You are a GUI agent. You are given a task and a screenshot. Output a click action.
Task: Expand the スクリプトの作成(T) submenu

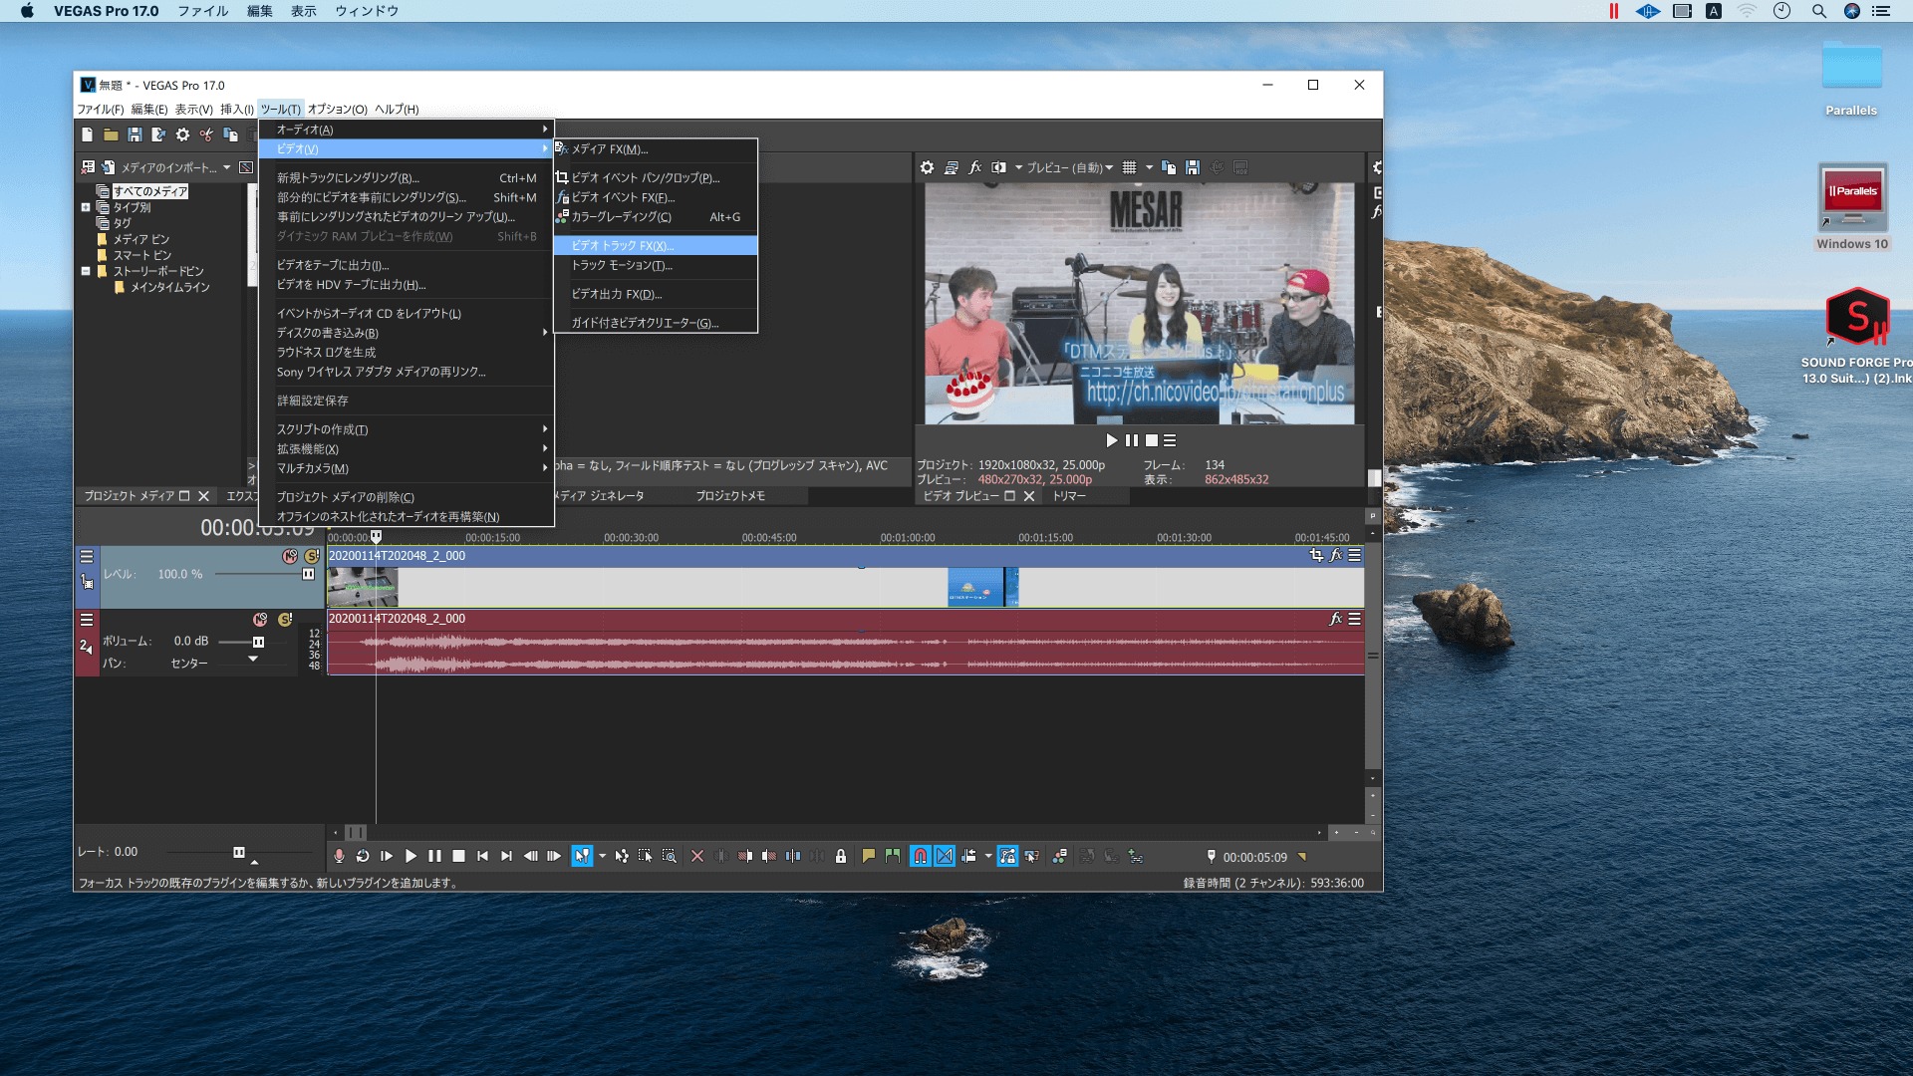(407, 429)
